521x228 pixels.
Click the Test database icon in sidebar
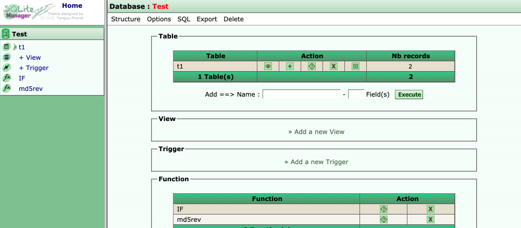point(6,34)
